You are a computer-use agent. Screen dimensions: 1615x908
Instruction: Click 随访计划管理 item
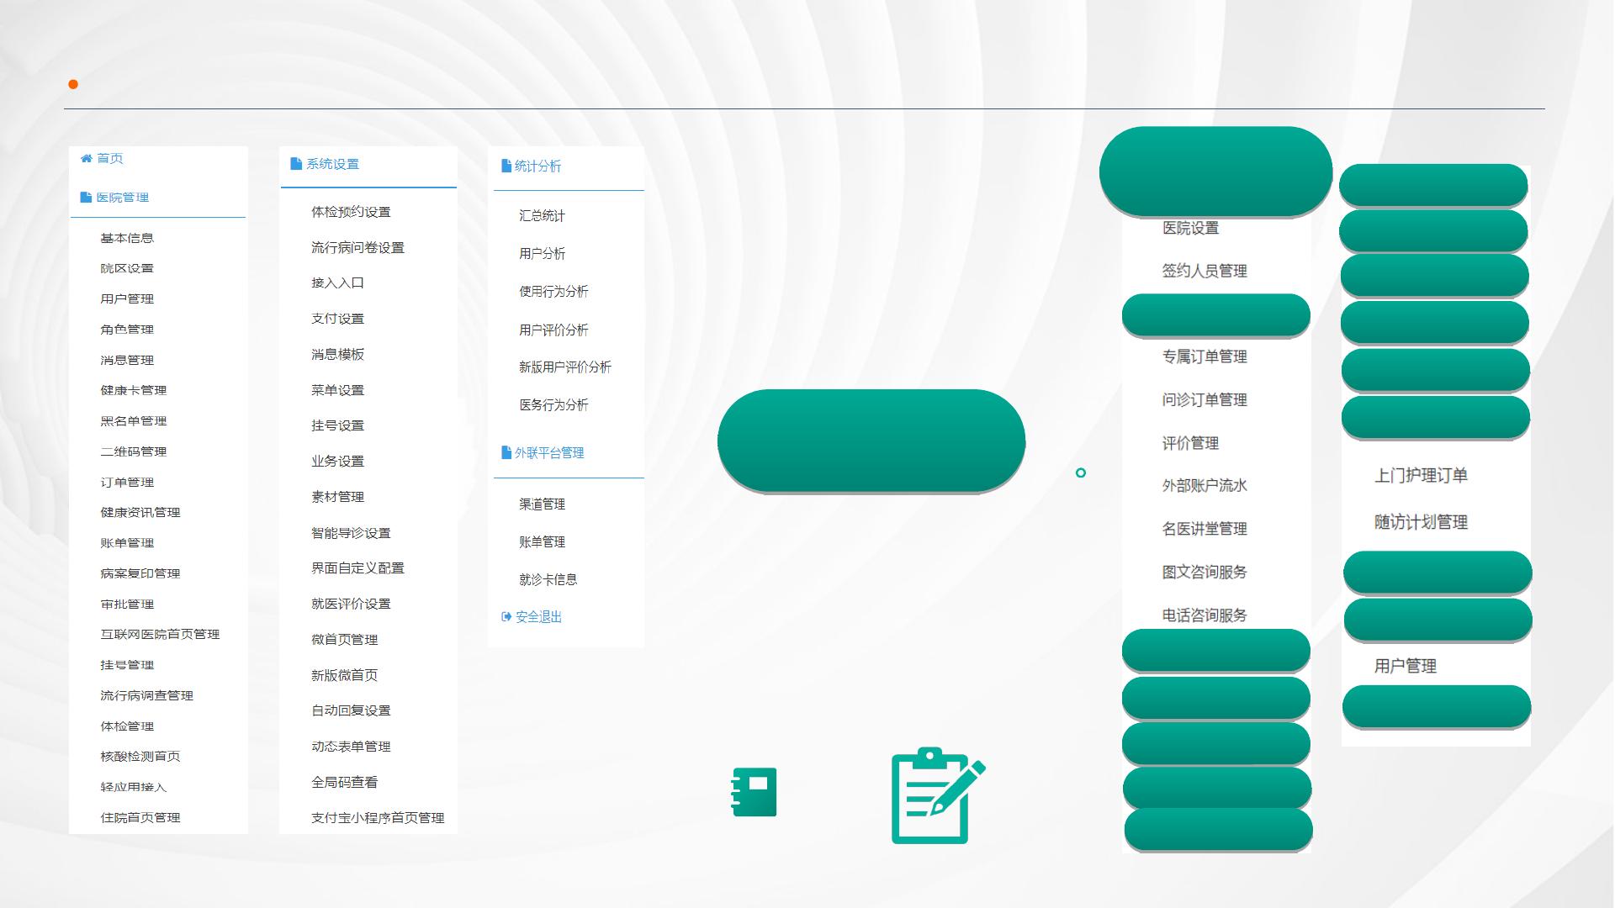point(1421,522)
